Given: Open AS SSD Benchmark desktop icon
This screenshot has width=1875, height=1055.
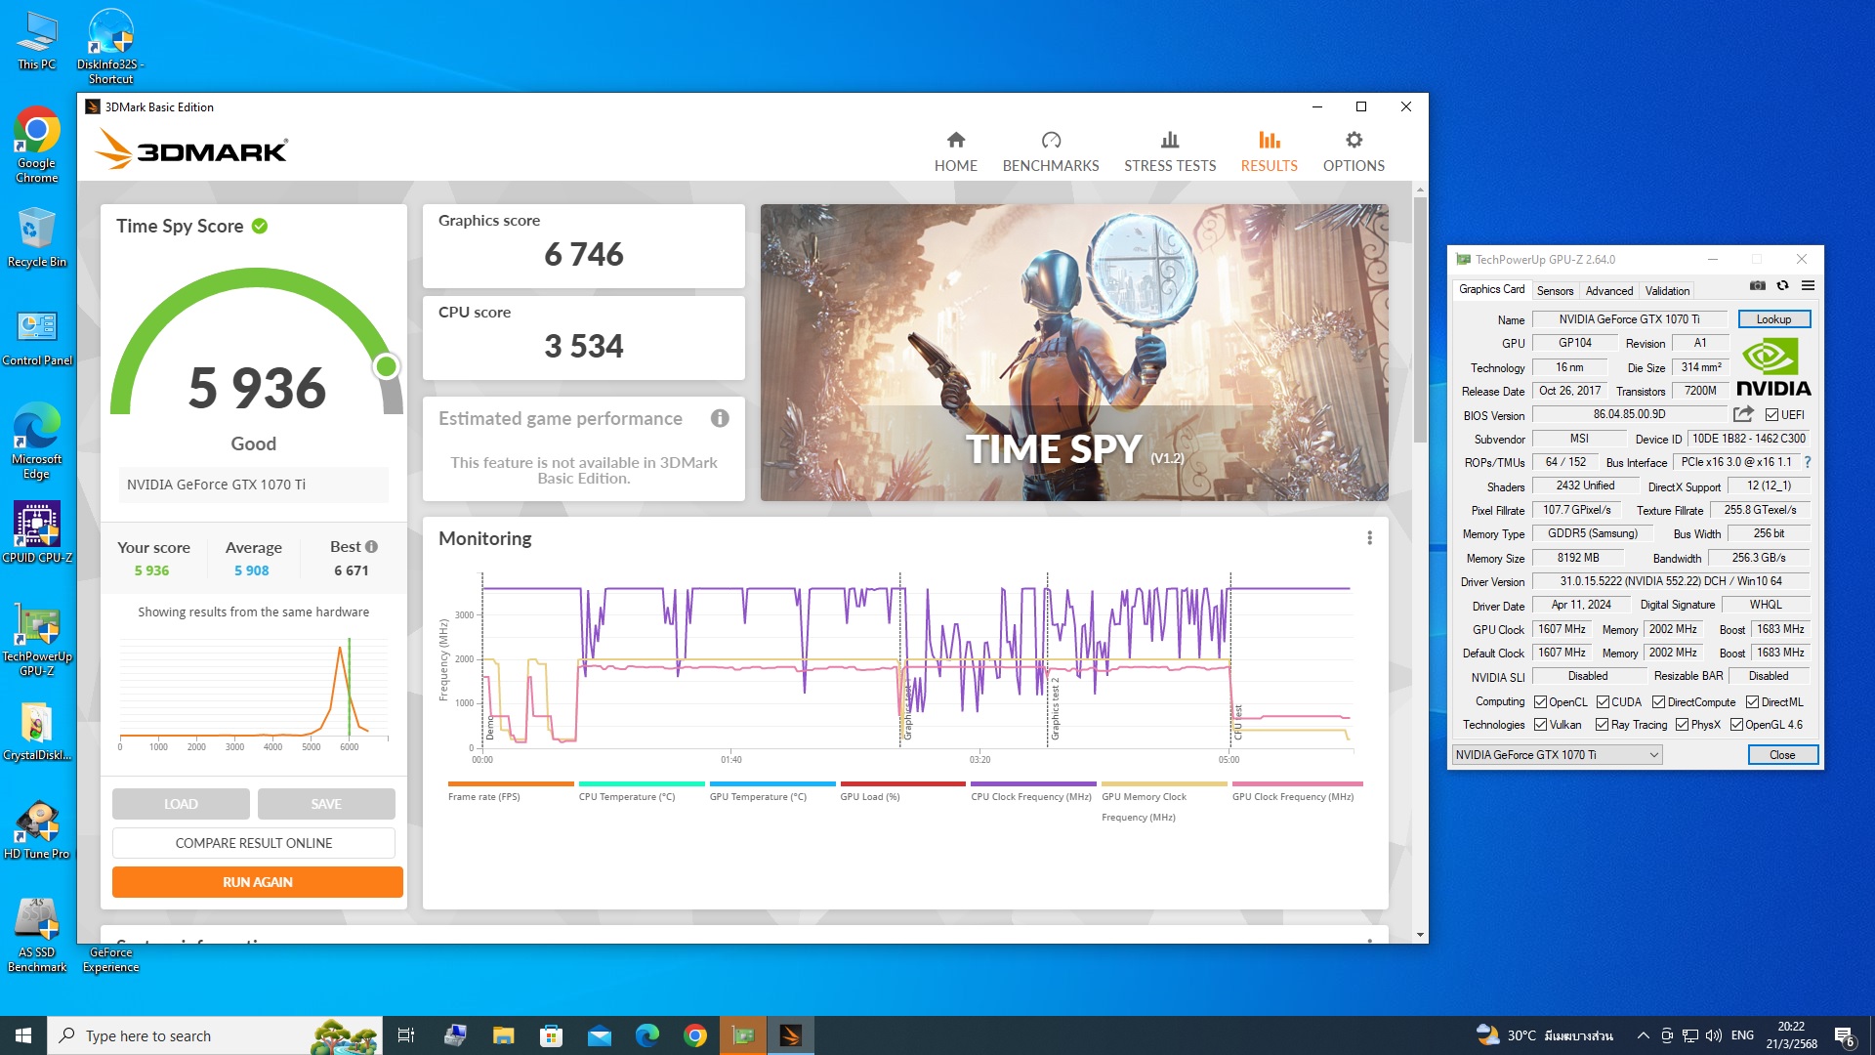Looking at the screenshot, I should tap(37, 935).
